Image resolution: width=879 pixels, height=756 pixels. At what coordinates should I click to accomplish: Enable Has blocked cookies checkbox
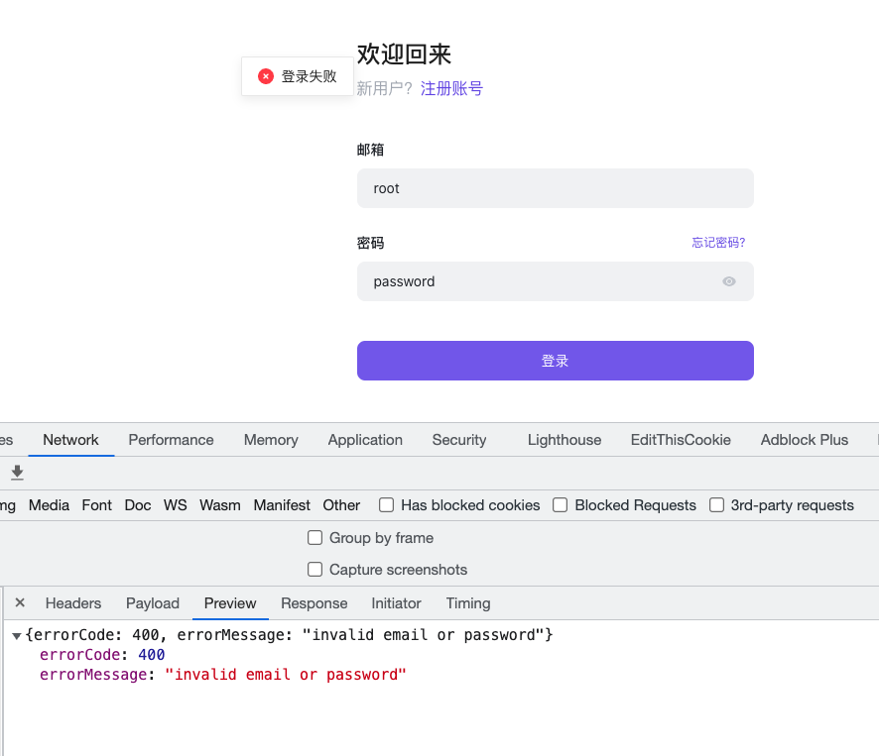pyautogui.click(x=386, y=505)
